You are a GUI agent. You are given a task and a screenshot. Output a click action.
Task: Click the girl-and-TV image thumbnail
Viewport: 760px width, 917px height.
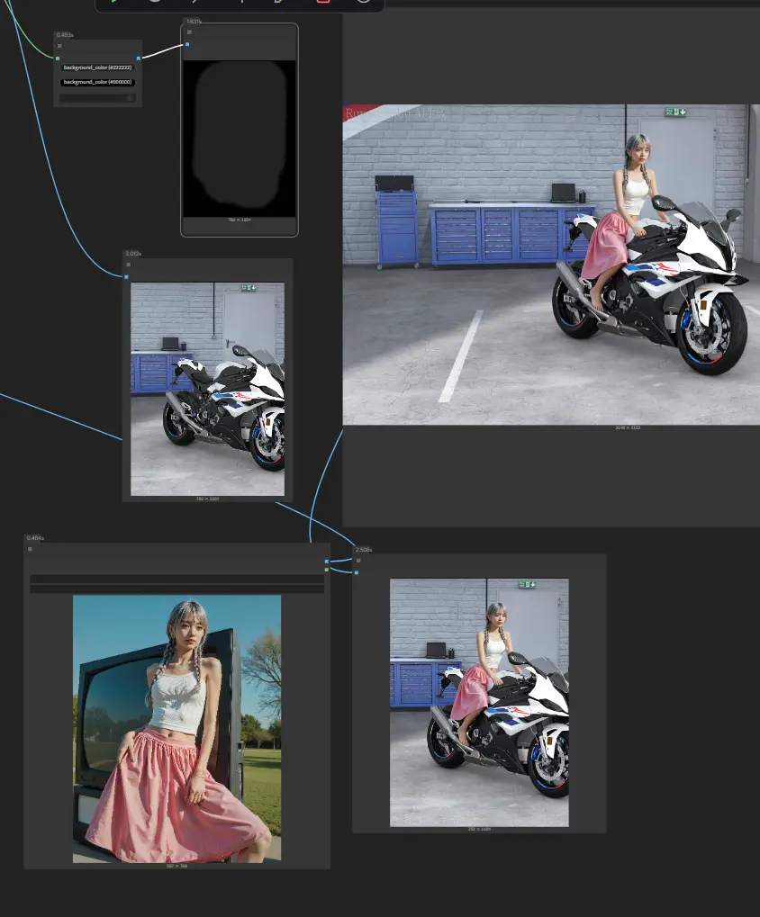pos(177,729)
